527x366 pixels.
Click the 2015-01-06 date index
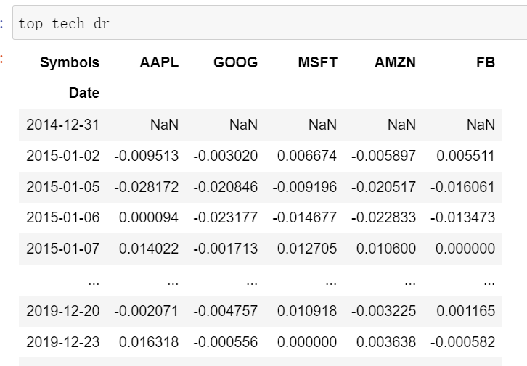coord(62,217)
